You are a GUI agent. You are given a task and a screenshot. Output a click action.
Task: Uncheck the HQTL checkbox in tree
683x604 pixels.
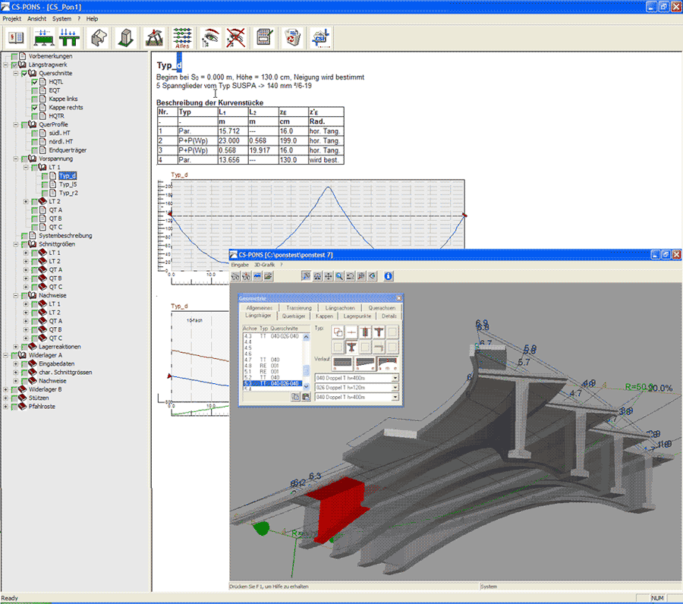point(35,82)
